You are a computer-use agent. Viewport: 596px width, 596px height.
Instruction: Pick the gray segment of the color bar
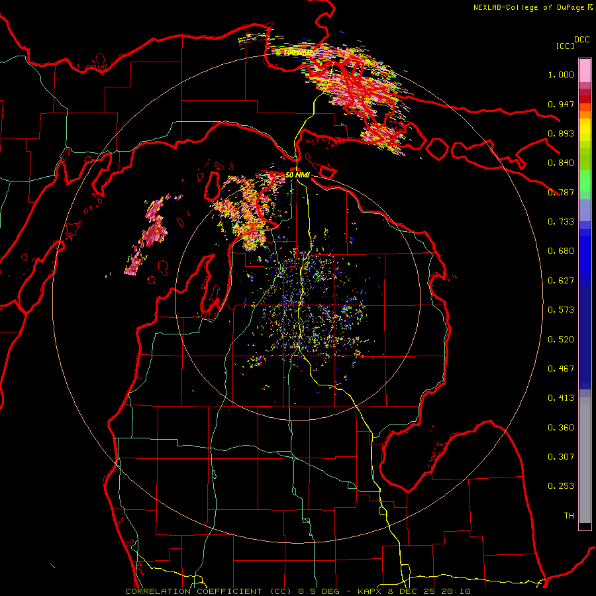tap(585, 460)
